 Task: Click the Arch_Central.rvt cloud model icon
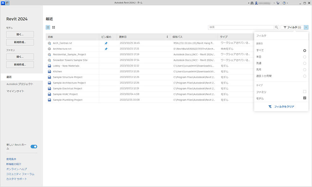(49, 43)
